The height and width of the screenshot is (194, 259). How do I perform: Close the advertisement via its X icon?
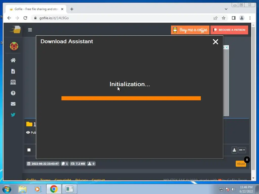[x=227, y=47]
